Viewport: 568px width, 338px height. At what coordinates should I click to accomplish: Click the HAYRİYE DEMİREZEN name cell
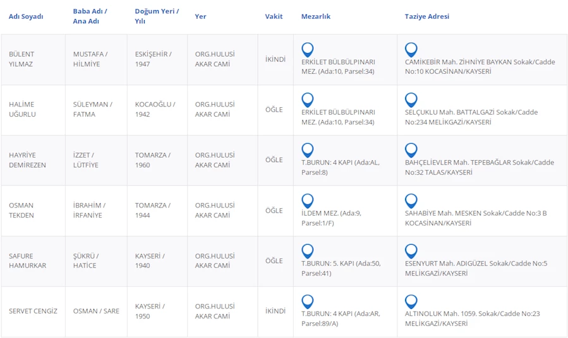[27, 160]
